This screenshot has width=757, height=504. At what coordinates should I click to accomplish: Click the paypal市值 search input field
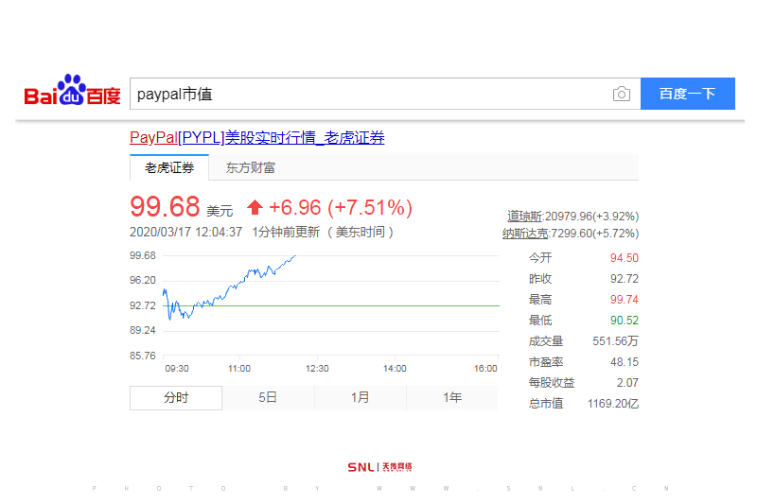[369, 94]
